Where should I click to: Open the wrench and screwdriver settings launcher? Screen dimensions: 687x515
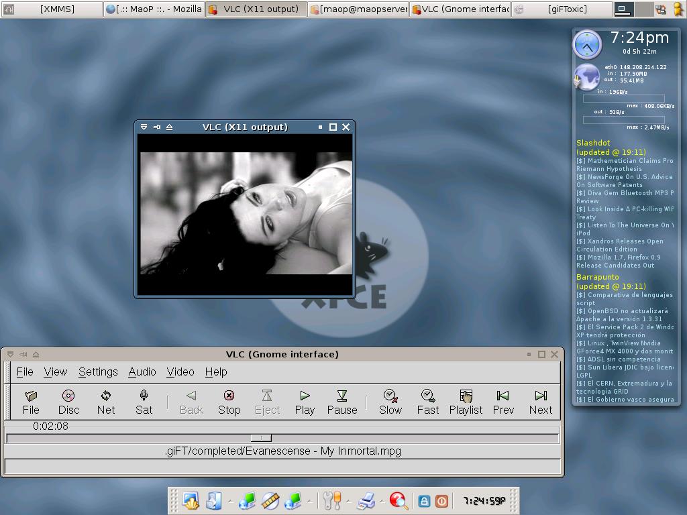(331, 500)
